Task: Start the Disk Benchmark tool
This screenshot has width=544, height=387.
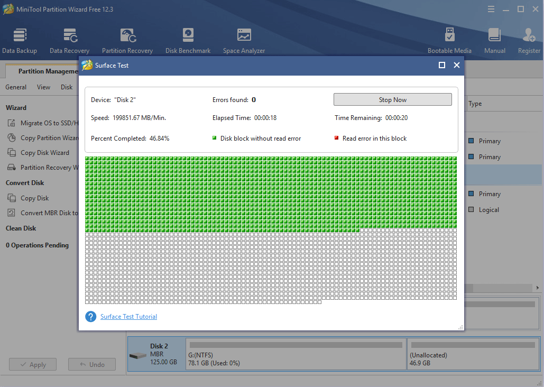Action: pyautogui.click(x=188, y=41)
